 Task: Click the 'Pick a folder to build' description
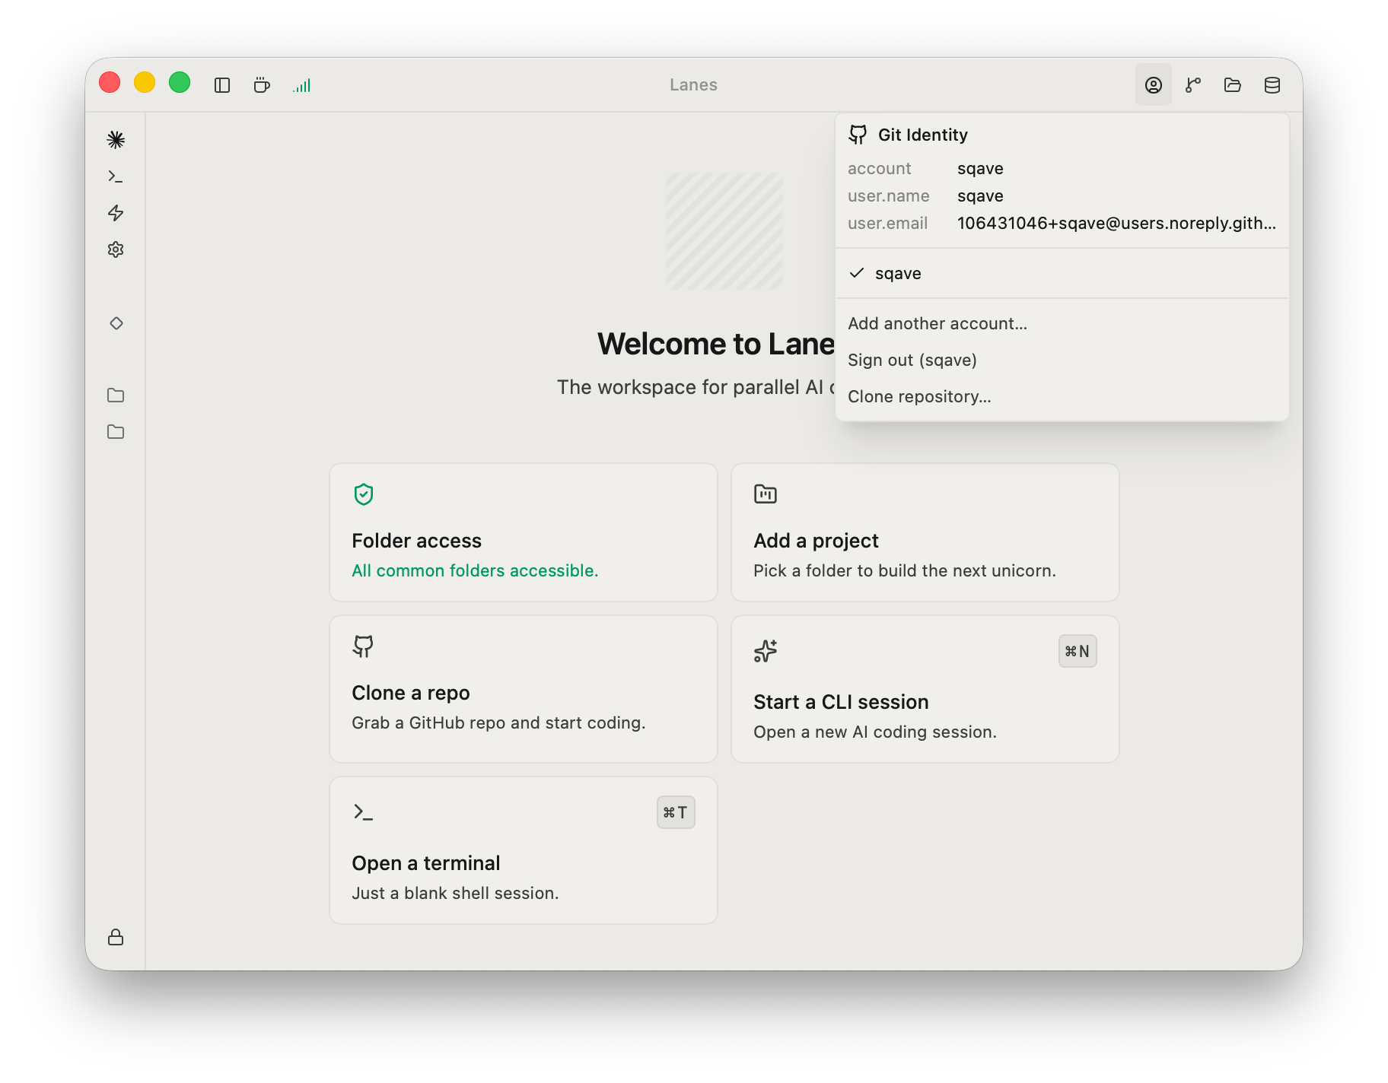[905, 570]
